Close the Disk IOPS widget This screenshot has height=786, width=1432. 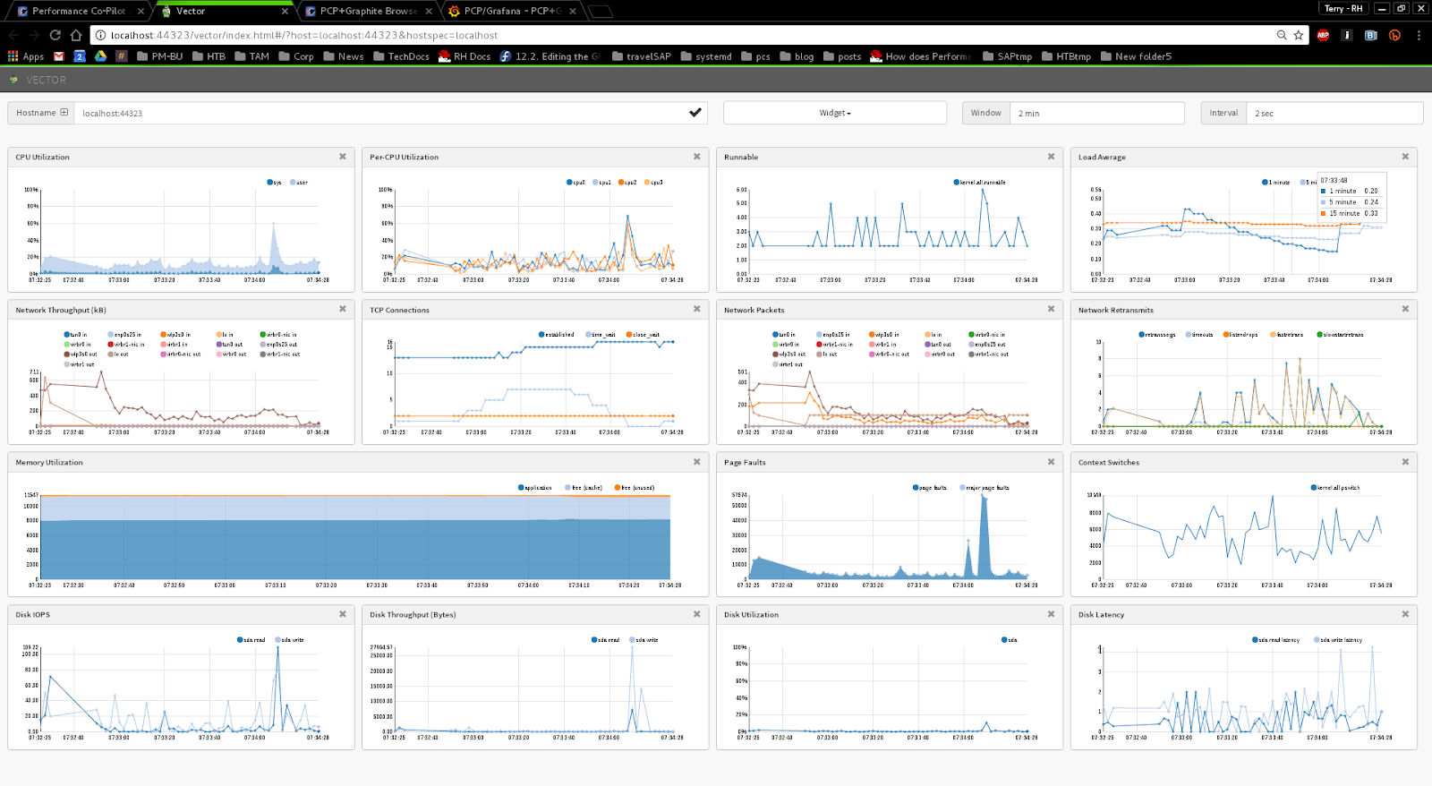point(343,614)
